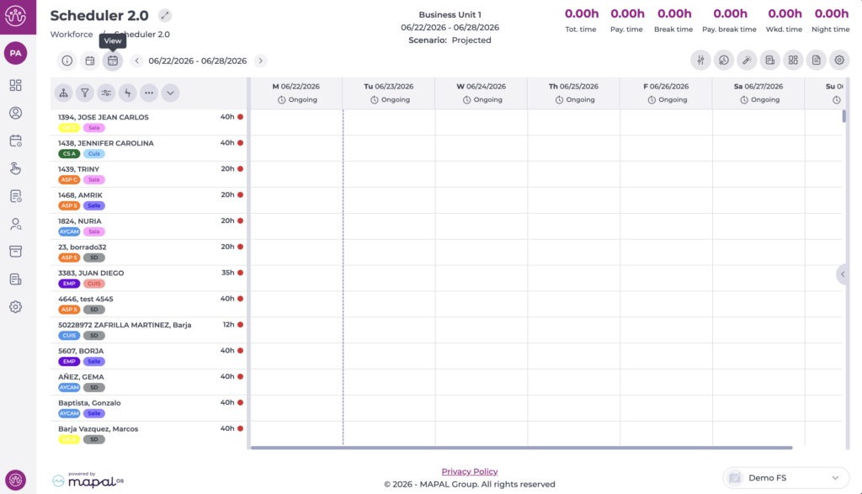Select employee row 1438, JENNIFER CAROLINA
The height and width of the screenshot is (494, 862).
150,148
